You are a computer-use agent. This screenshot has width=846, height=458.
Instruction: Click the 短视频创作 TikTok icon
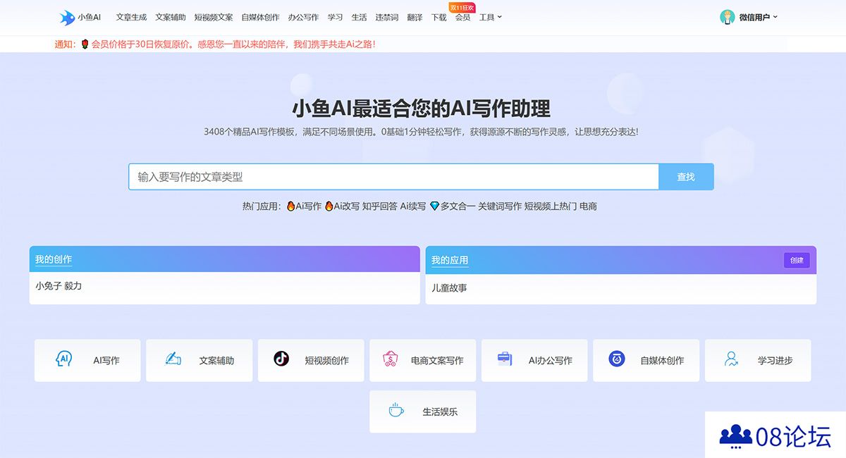point(281,359)
